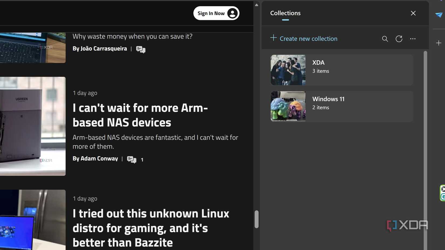Click the Create new collection link
Image resolution: width=445 pixels, height=250 pixels.
[308, 39]
